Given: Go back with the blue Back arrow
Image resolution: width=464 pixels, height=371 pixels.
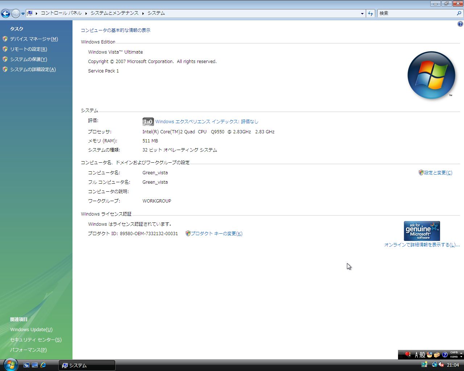Looking at the screenshot, I should [5, 13].
